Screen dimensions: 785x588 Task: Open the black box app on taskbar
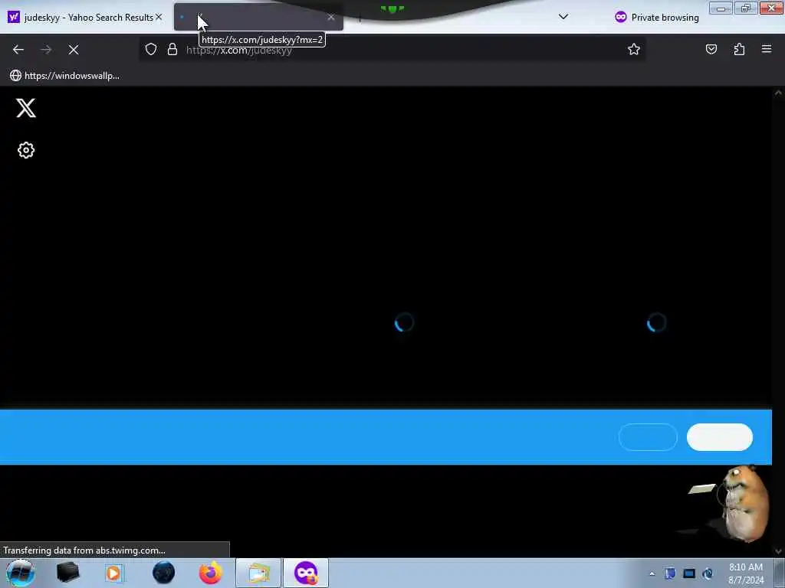(67, 573)
